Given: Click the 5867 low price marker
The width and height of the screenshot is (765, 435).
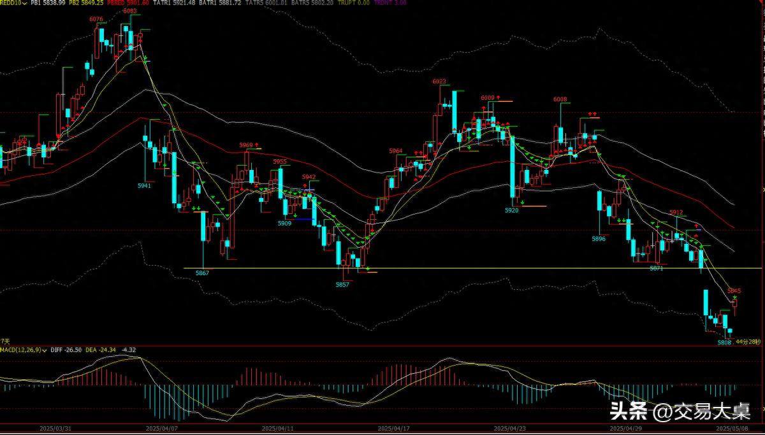Looking at the screenshot, I should pos(203,273).
